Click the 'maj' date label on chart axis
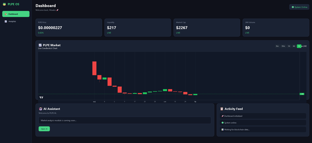 coord(94,102)
